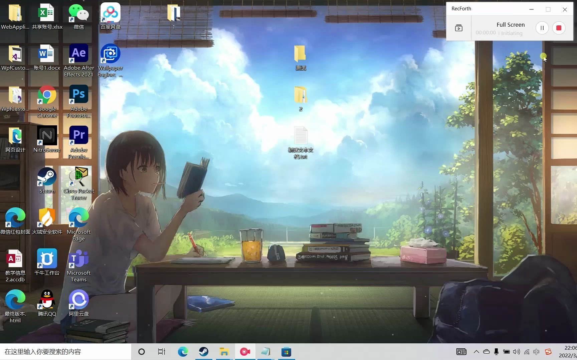Click the microphone tray icon
Image resolution: width=577 pixels, height=360 pixels.
pos(496,352)
